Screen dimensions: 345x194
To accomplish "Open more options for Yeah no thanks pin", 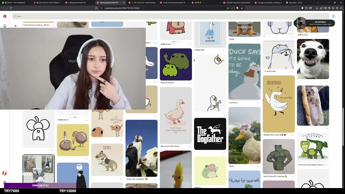I will [189, 83].
